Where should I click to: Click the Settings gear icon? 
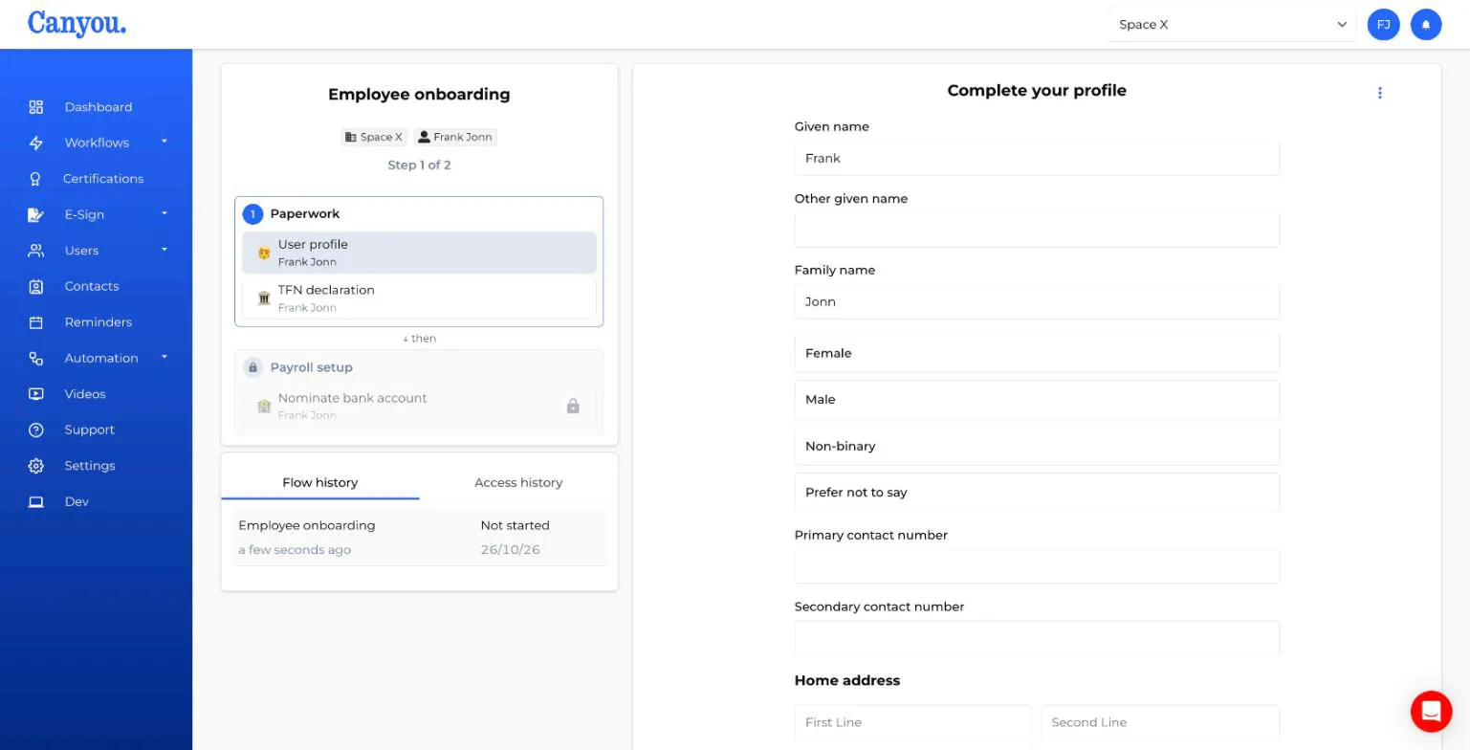[x=36, y=466]
